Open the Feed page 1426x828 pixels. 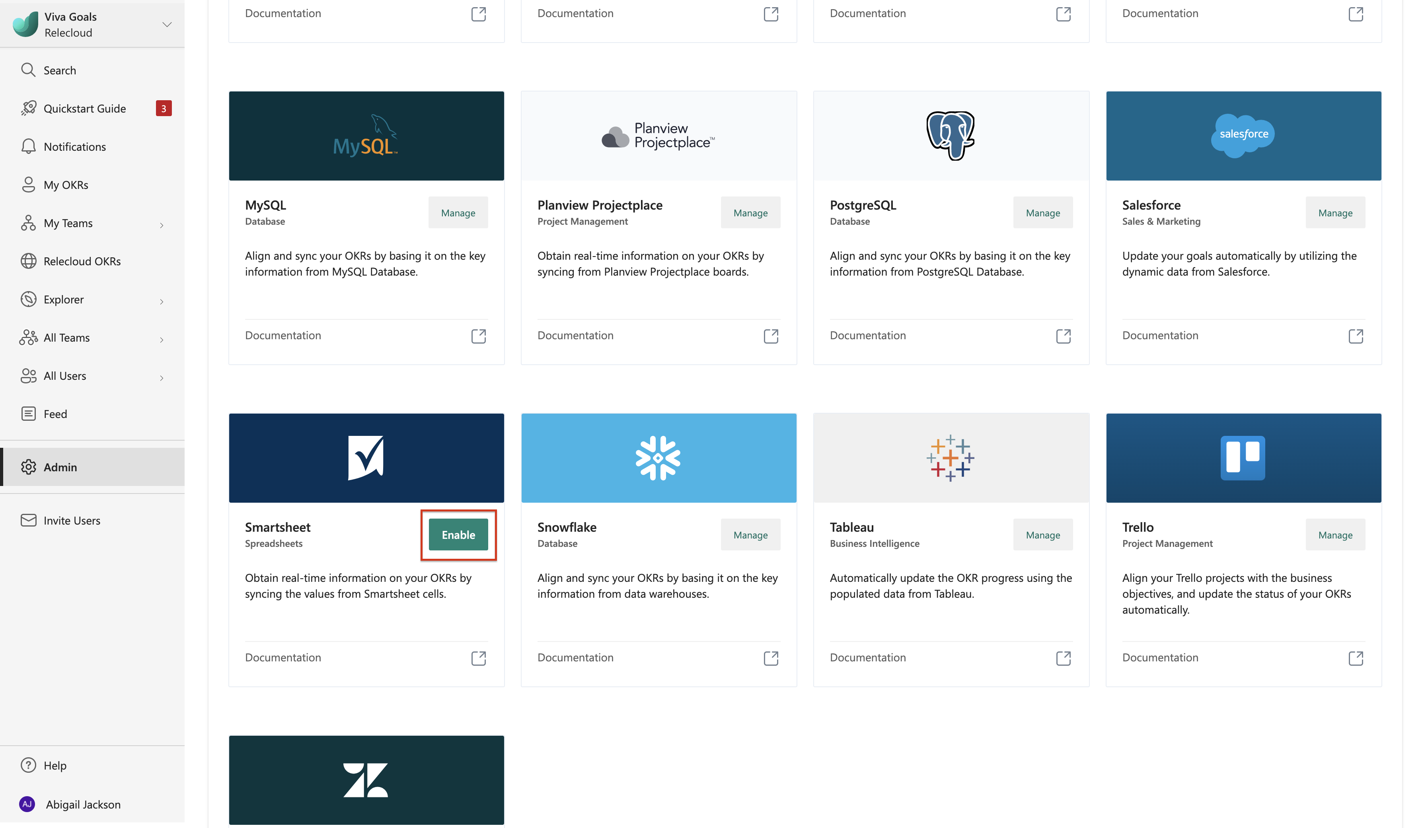coord(92,414)
